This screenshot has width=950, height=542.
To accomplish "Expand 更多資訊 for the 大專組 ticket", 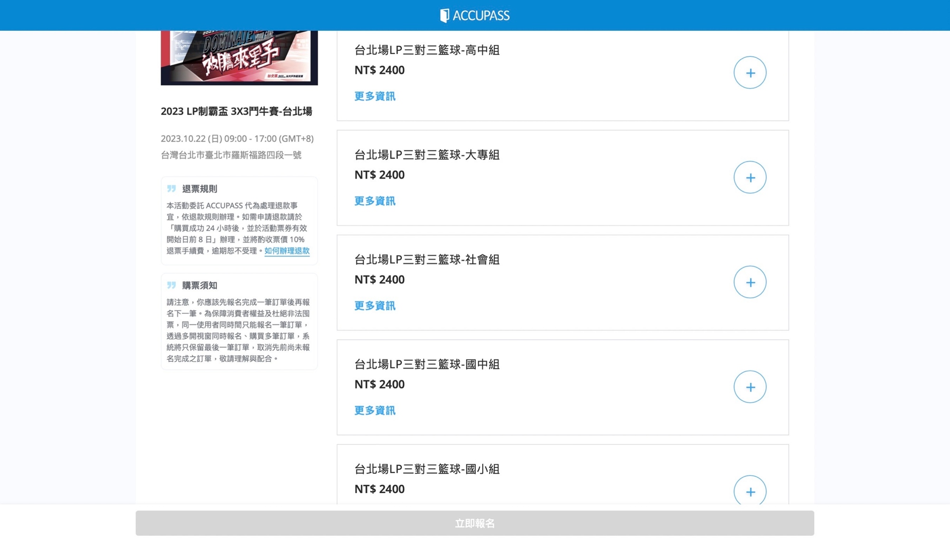I will (375, 201).
